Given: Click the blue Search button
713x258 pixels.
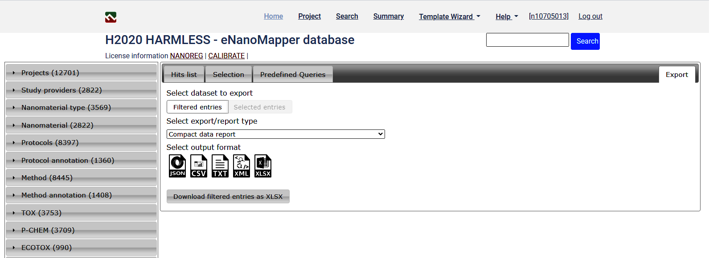Looking at the screenshot, I should point(585,41).
